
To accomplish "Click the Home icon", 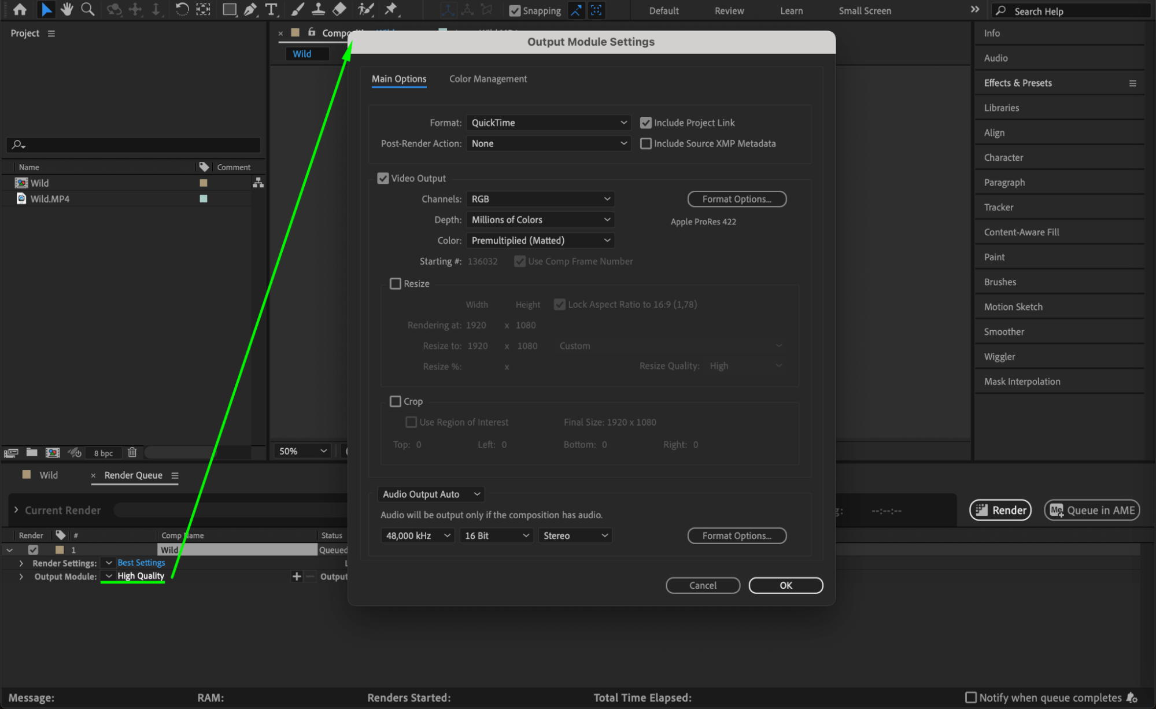I will [20, 9].
